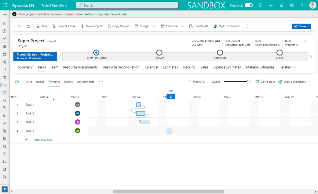The width and height of the screenshot is (318, 194).
Task: Click the timeline Zoom slider handle
Action: point(248,82)
